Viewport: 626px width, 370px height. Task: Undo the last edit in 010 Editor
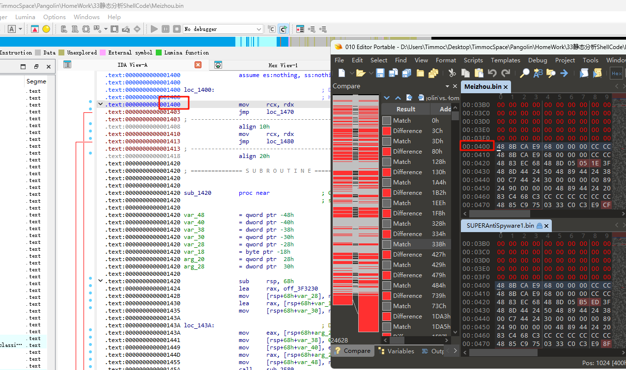[x=492, y=73]
